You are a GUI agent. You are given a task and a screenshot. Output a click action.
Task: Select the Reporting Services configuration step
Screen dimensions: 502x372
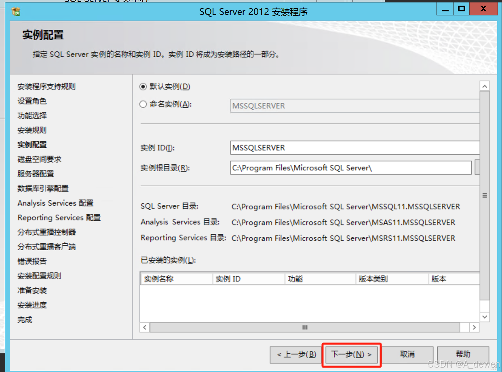point(59,218)
